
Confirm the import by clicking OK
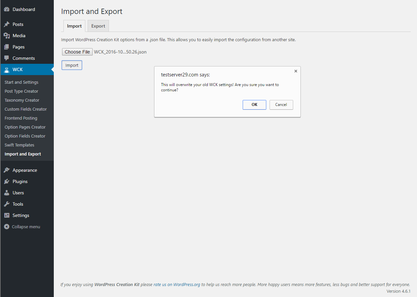coord(254,105)
